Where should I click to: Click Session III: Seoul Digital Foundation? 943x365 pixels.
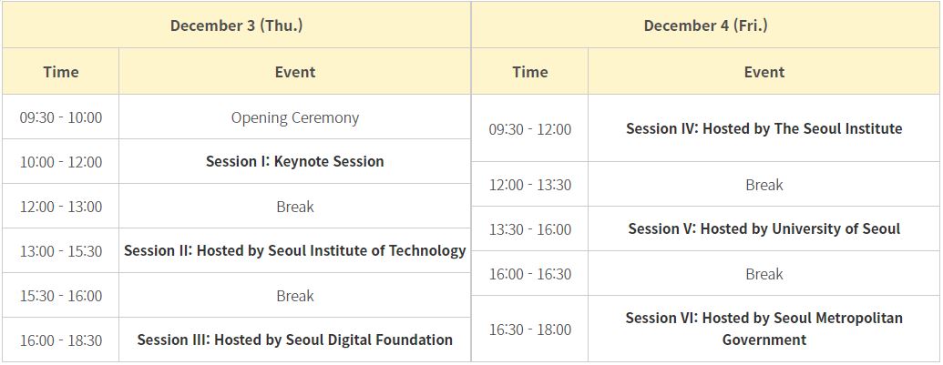(294, 340)
